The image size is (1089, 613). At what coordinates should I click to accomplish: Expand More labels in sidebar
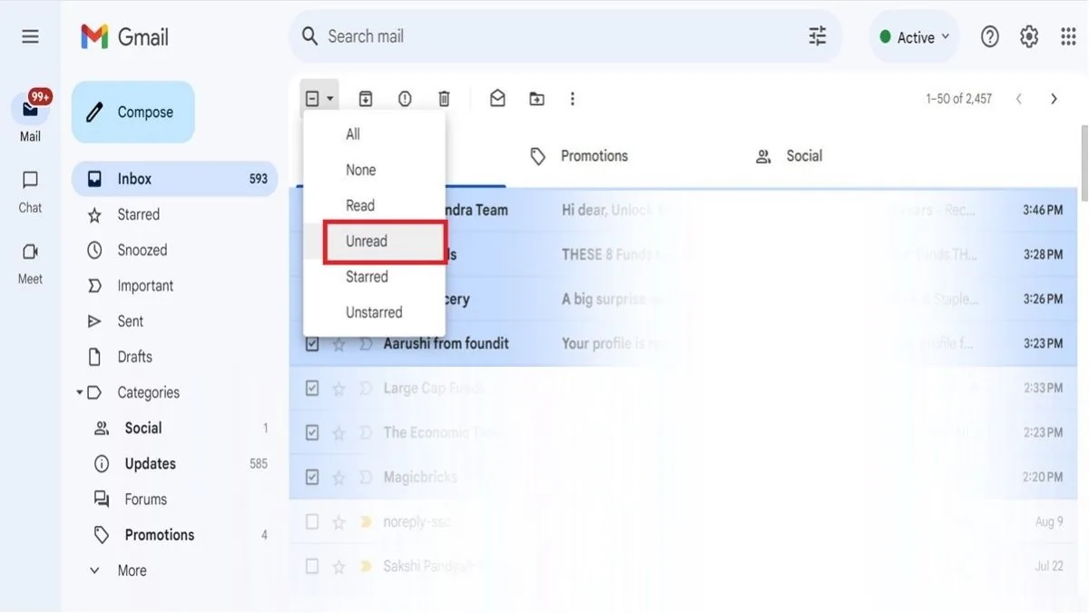(x=132, y=570)
